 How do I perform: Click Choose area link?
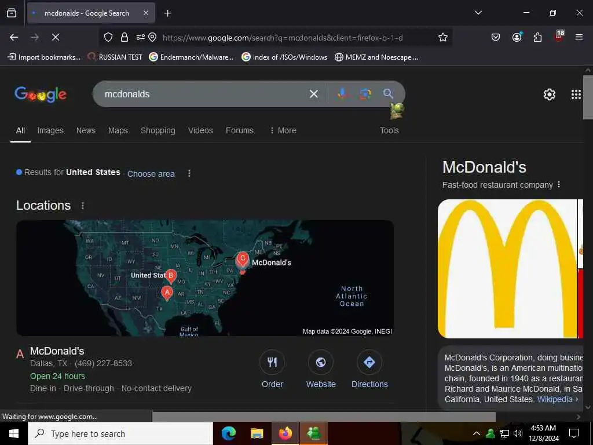tap(151, 174)
